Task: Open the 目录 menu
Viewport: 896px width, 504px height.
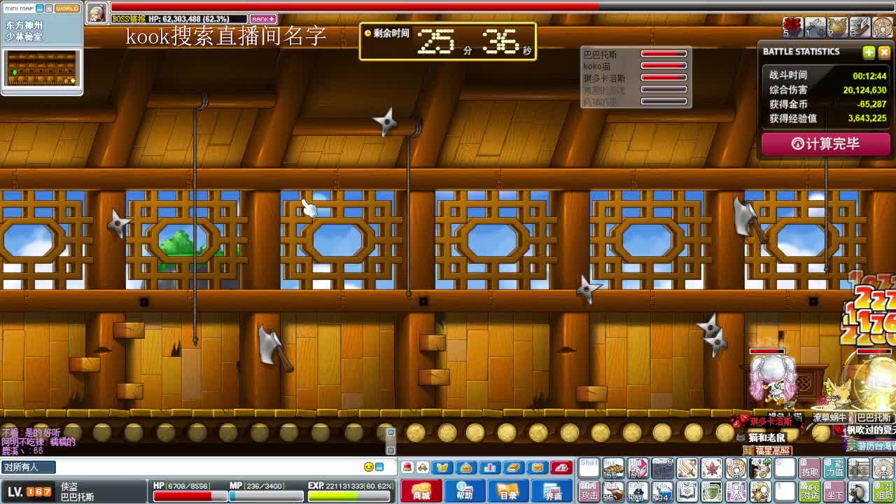Action: [x=508, y=491]
